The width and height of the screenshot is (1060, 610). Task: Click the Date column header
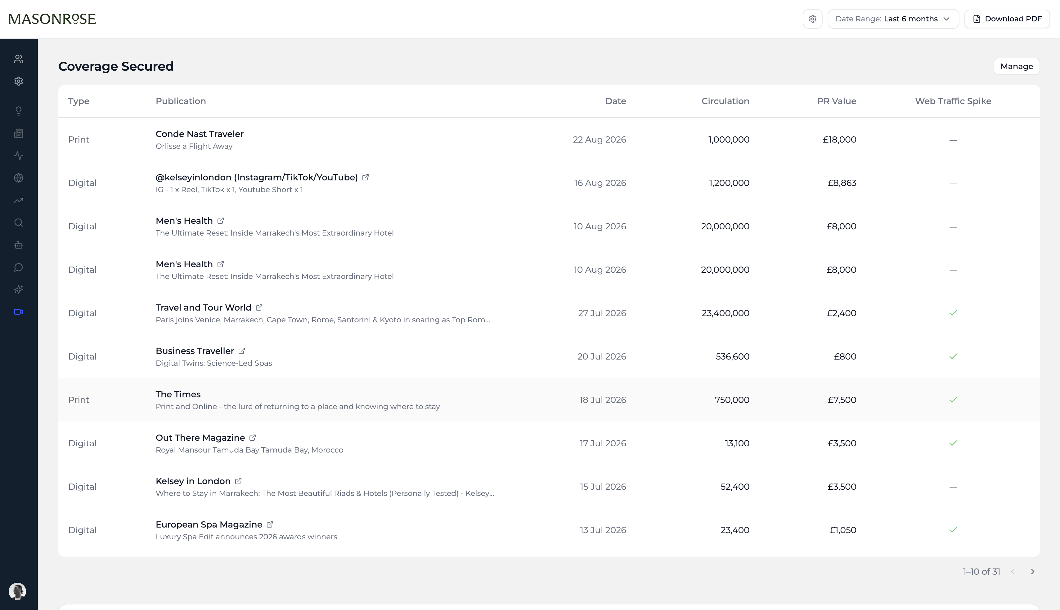(x=615, y=101)
